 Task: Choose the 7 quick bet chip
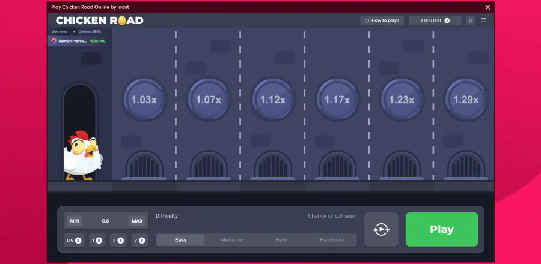[x=139, y=241]
